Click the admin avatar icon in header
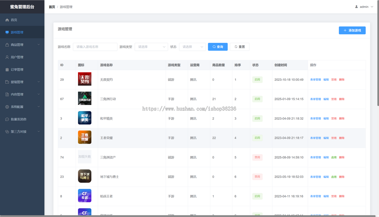Screen dimensions: 379x217 tap(357, 7)
